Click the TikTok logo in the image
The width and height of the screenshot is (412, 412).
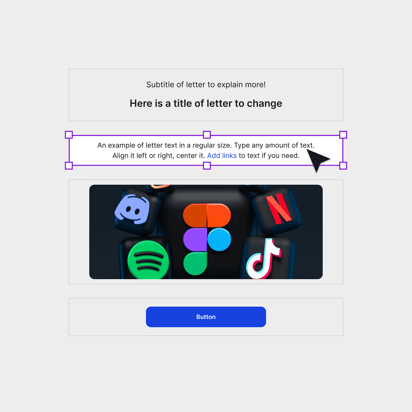tap(264, 259)
